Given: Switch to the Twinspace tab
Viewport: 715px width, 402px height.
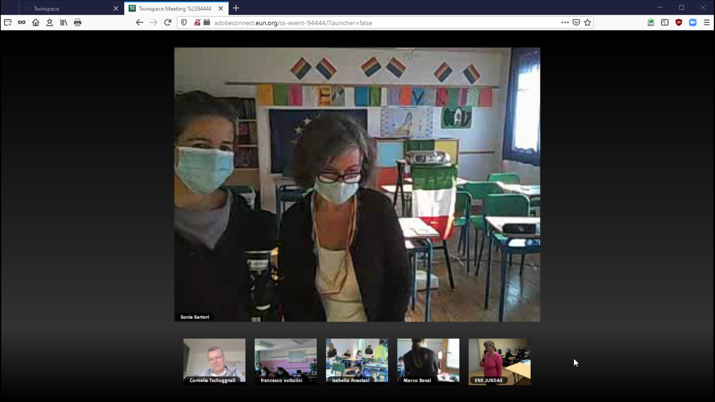Looking at the screenshot, I should (x=71, y=8).
